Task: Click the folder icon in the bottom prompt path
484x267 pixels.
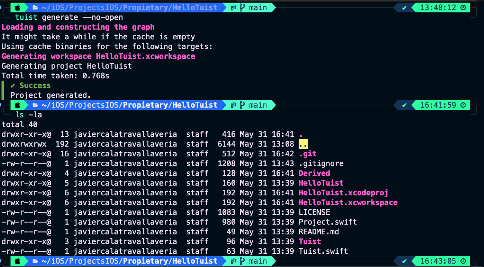Action: click(x=35, y=261)
